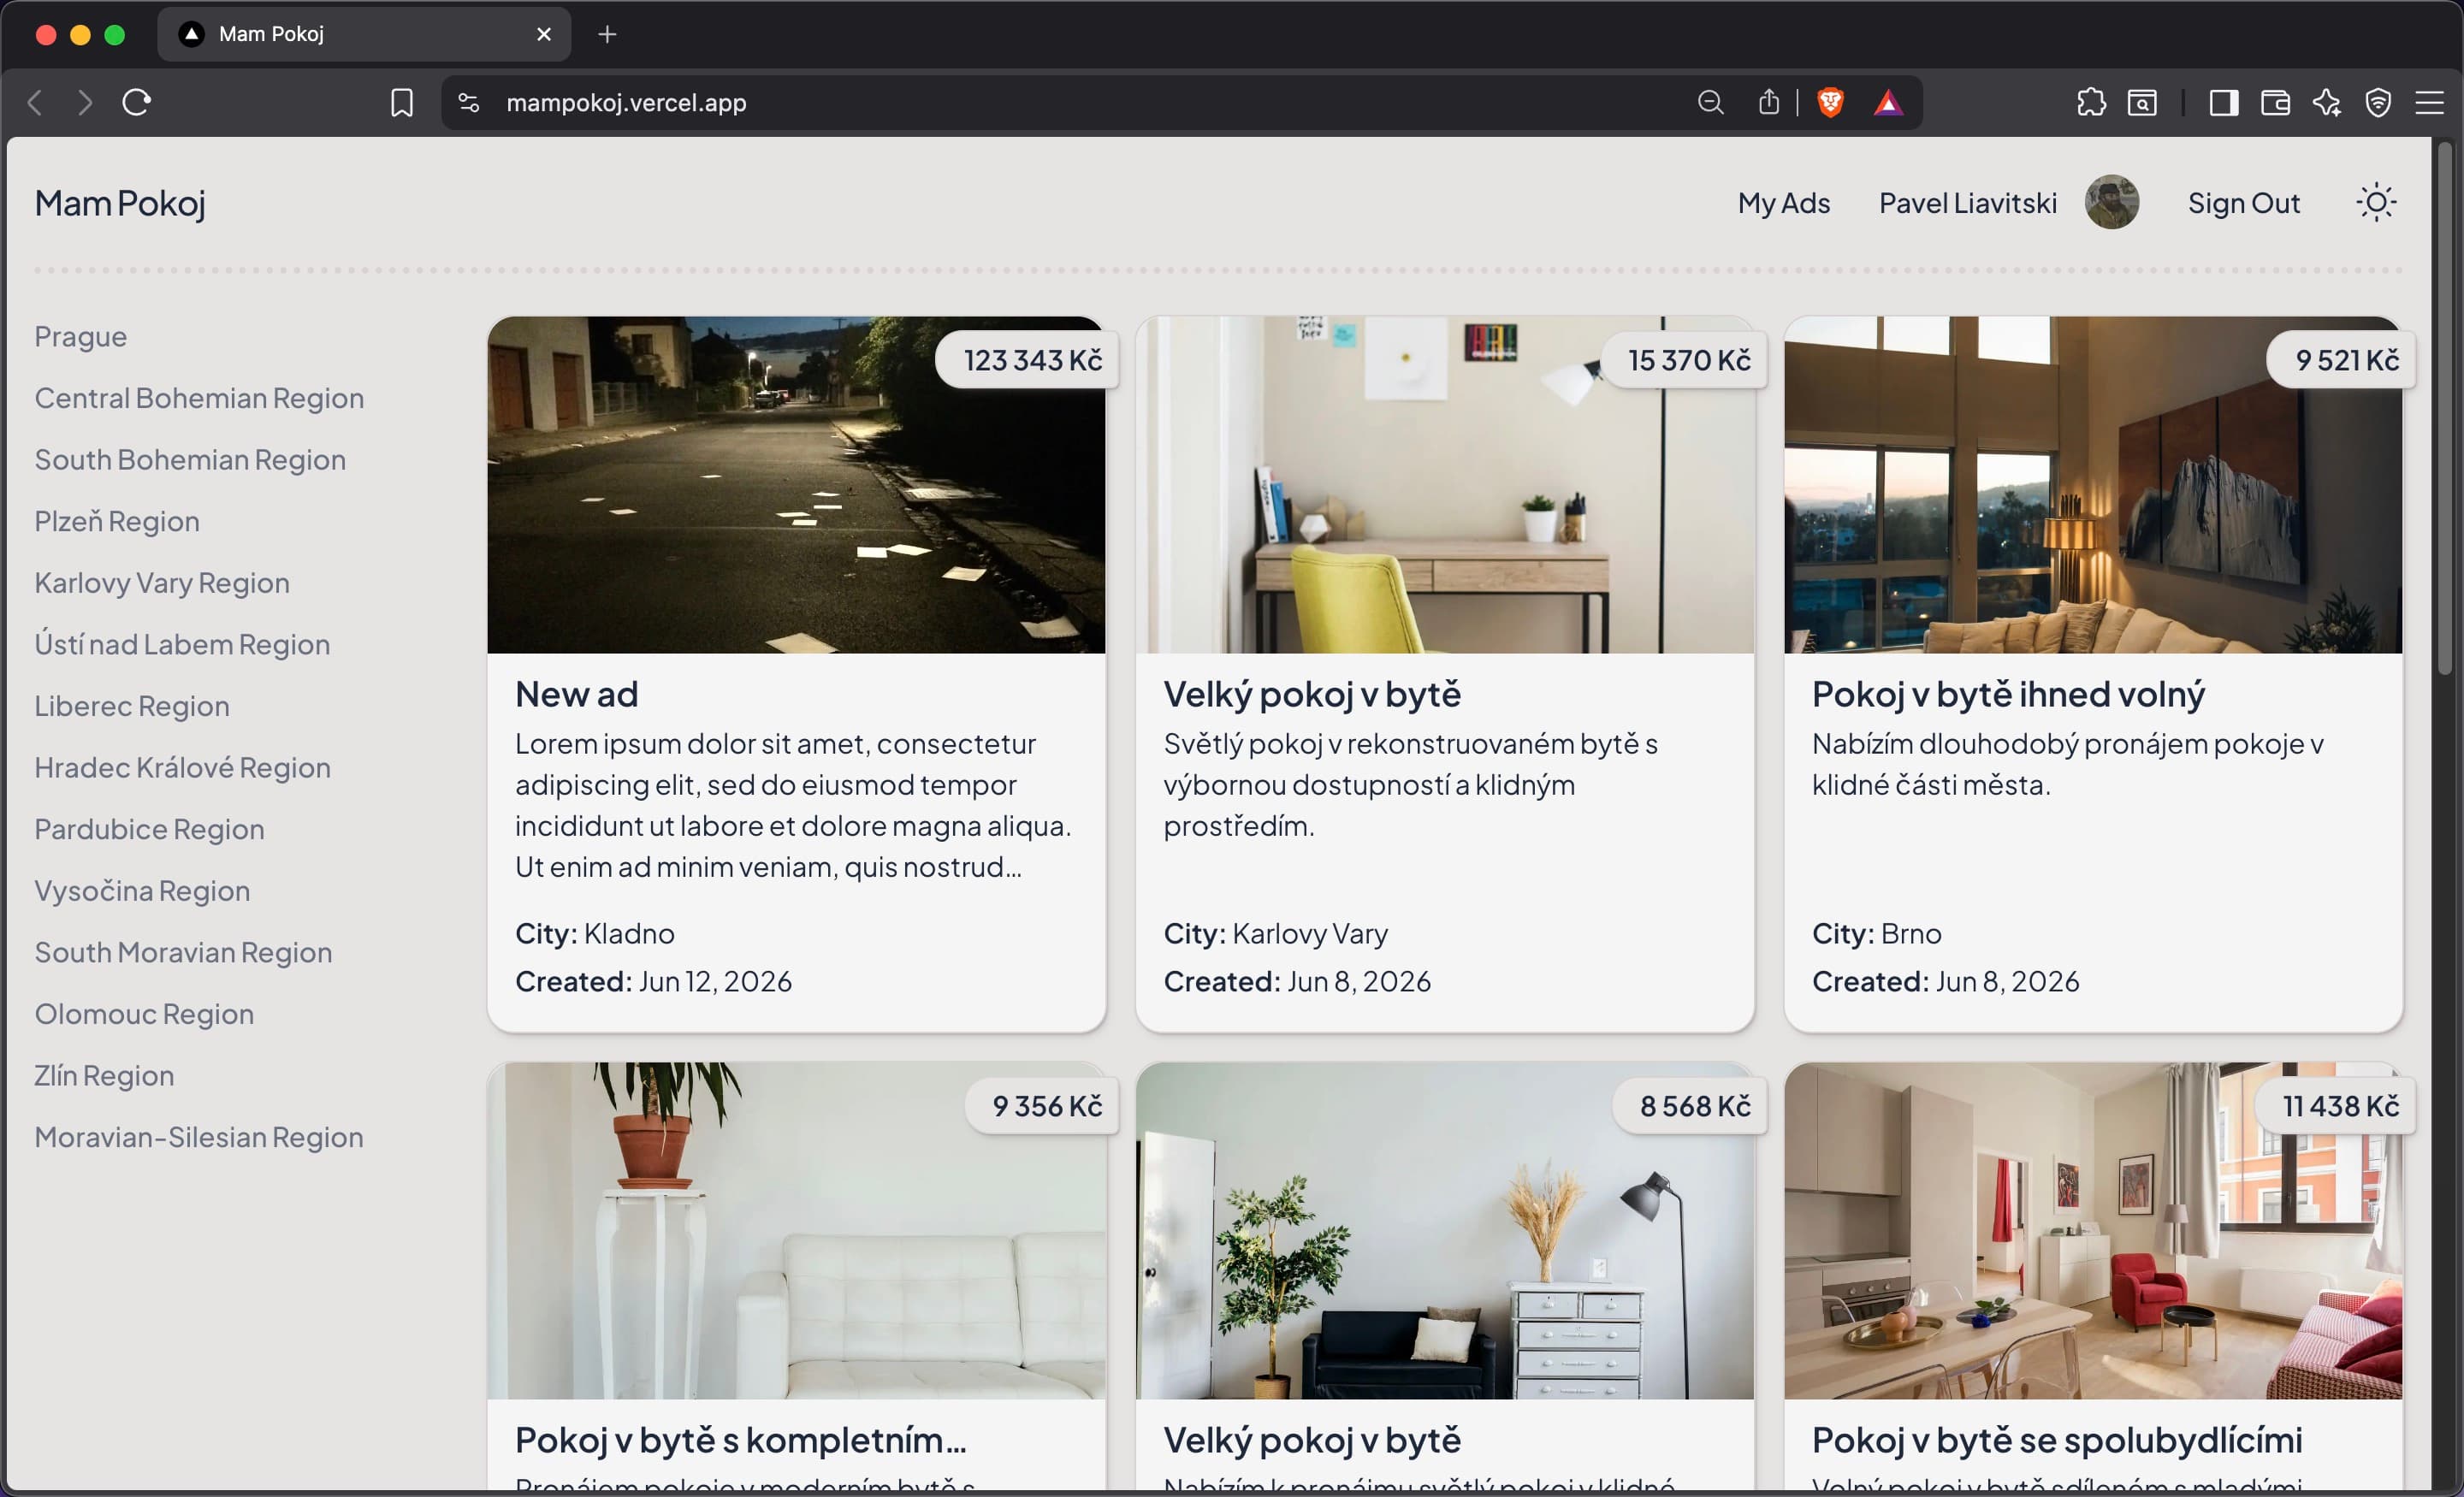Click Pavel Liavitski's avatar picture
The height and width of the screenshot is (1497, 2464).
[2112, 202]
